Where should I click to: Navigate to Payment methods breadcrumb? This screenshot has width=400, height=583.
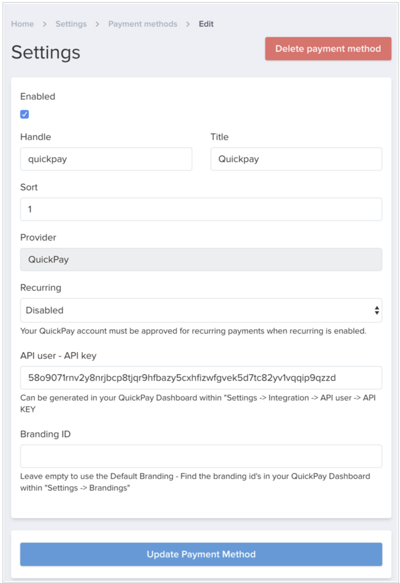tap(143, 24)
